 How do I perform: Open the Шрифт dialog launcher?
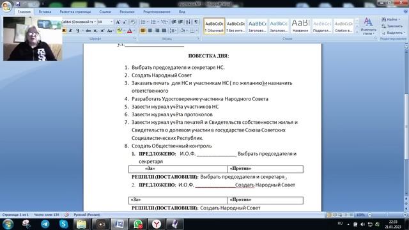coord(135,38)
